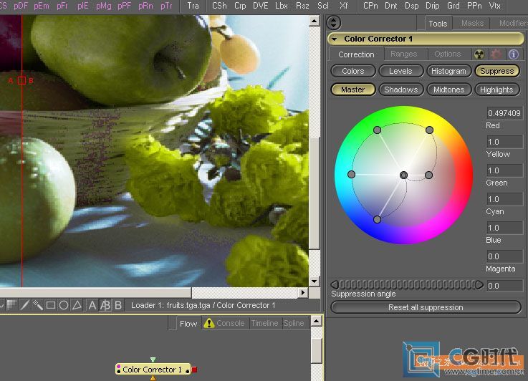Select the Shadows range button
This screenshot has height=381, width=528.
400,90
